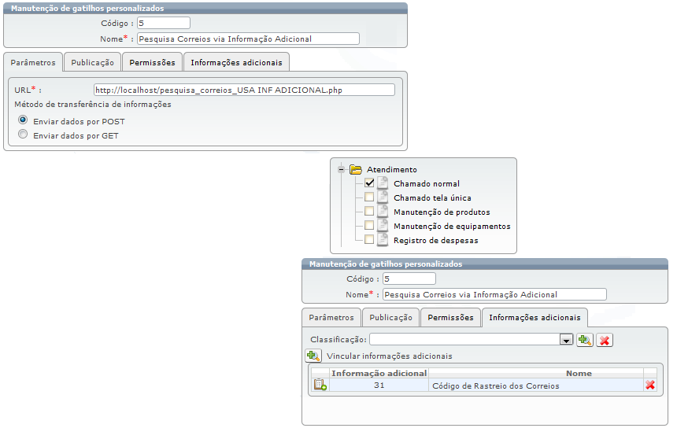
Task: Select the Código de Rastreio dos Correios entry
Action: pyautogui.click(x=496, y=386)
